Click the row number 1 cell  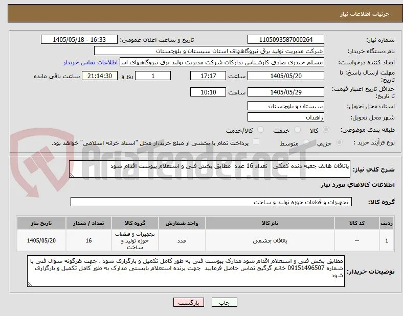coord(387,240)
